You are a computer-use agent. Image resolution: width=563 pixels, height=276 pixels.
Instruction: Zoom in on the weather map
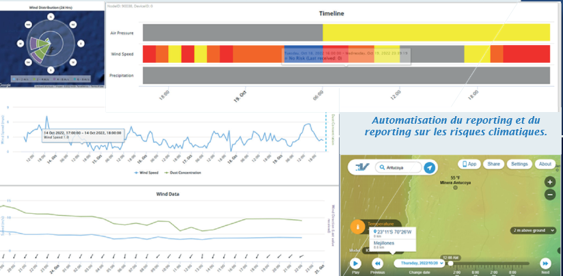[x=550, y=182]
